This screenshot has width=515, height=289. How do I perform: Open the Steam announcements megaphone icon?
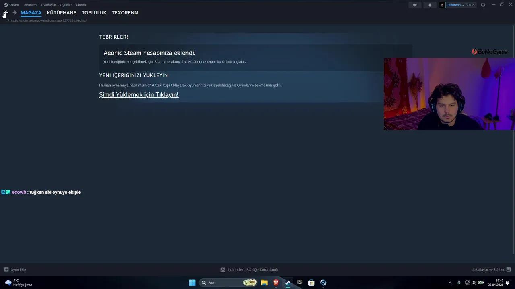point(415,5)
